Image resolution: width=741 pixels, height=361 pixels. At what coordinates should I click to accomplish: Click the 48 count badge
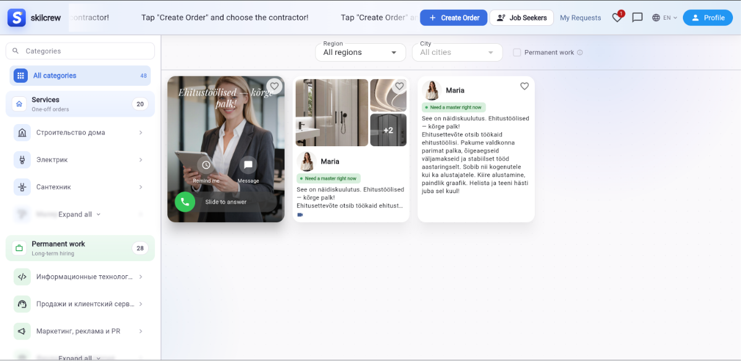pyautogui.click(x=143, y=76)
